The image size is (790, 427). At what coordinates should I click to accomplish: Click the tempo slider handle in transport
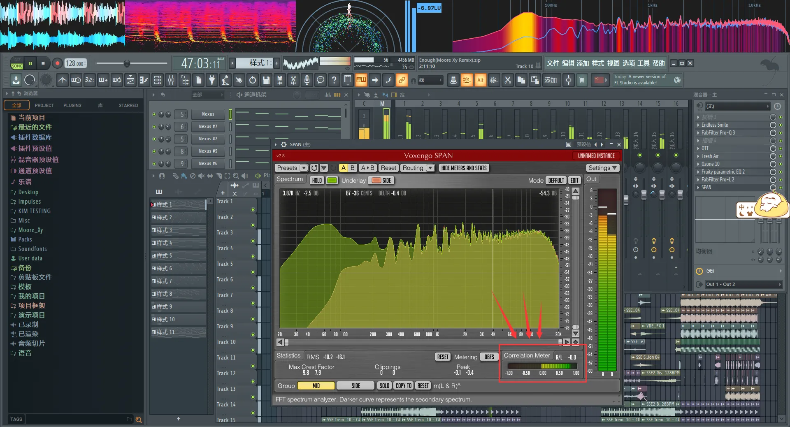127,63
